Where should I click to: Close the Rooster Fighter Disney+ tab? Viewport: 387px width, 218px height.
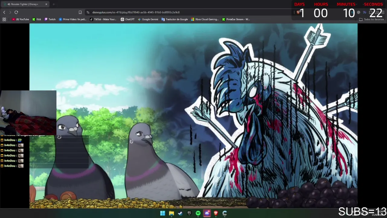click(x=46, y=4)
